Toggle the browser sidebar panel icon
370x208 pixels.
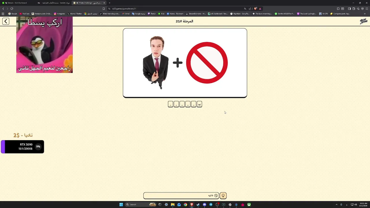(x=349, y=9)
